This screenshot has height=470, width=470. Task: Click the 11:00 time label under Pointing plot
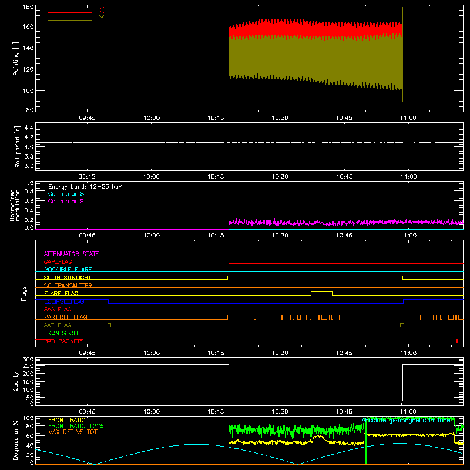408,118
